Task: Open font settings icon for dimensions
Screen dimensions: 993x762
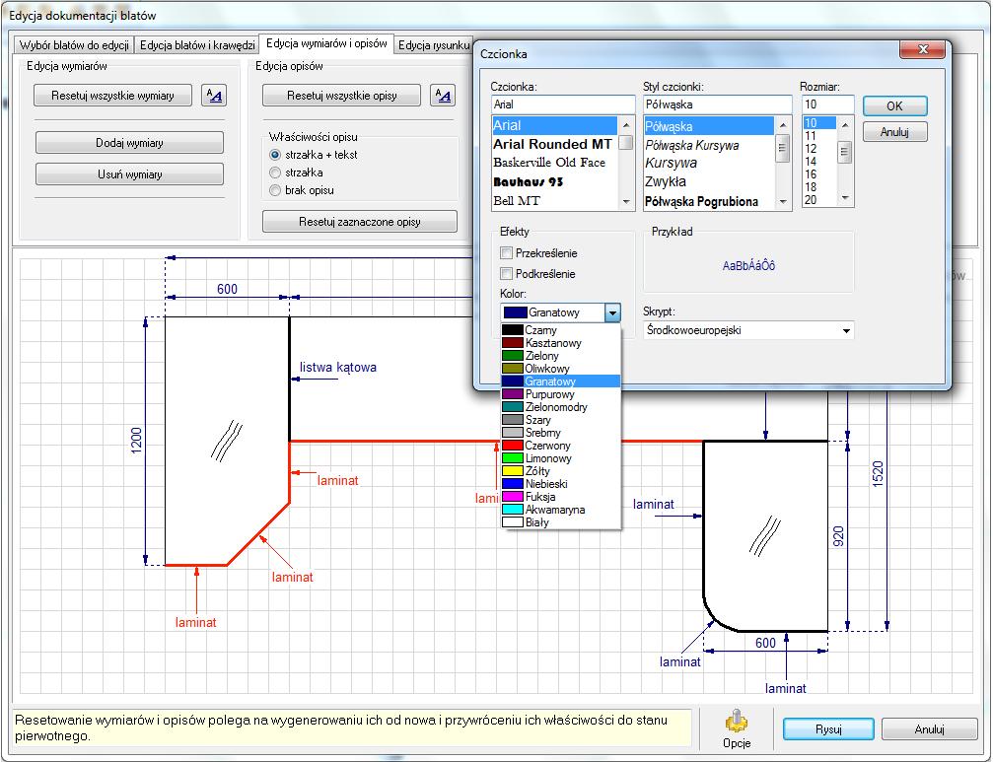Action: coord(214,96)
